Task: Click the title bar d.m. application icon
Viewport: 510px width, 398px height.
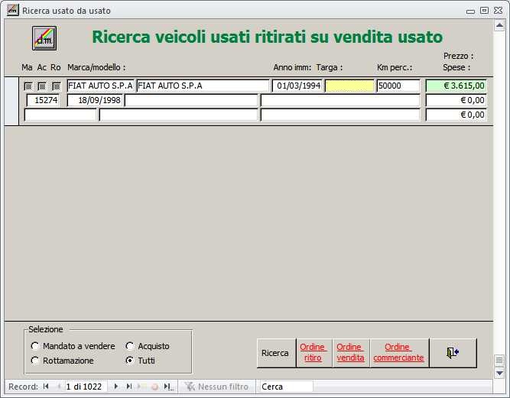Action: point(13,10)
